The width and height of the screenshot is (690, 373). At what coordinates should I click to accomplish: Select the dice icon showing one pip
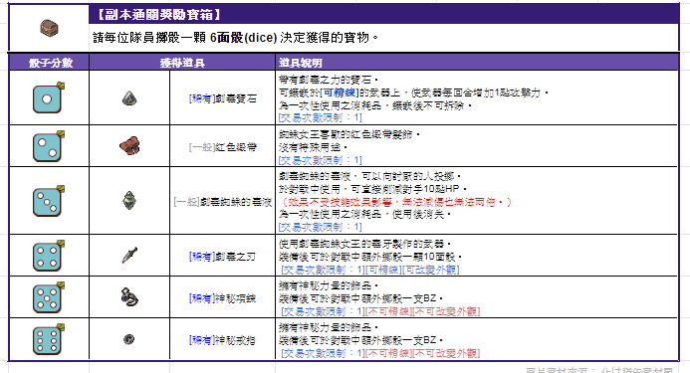coord(49,97)
